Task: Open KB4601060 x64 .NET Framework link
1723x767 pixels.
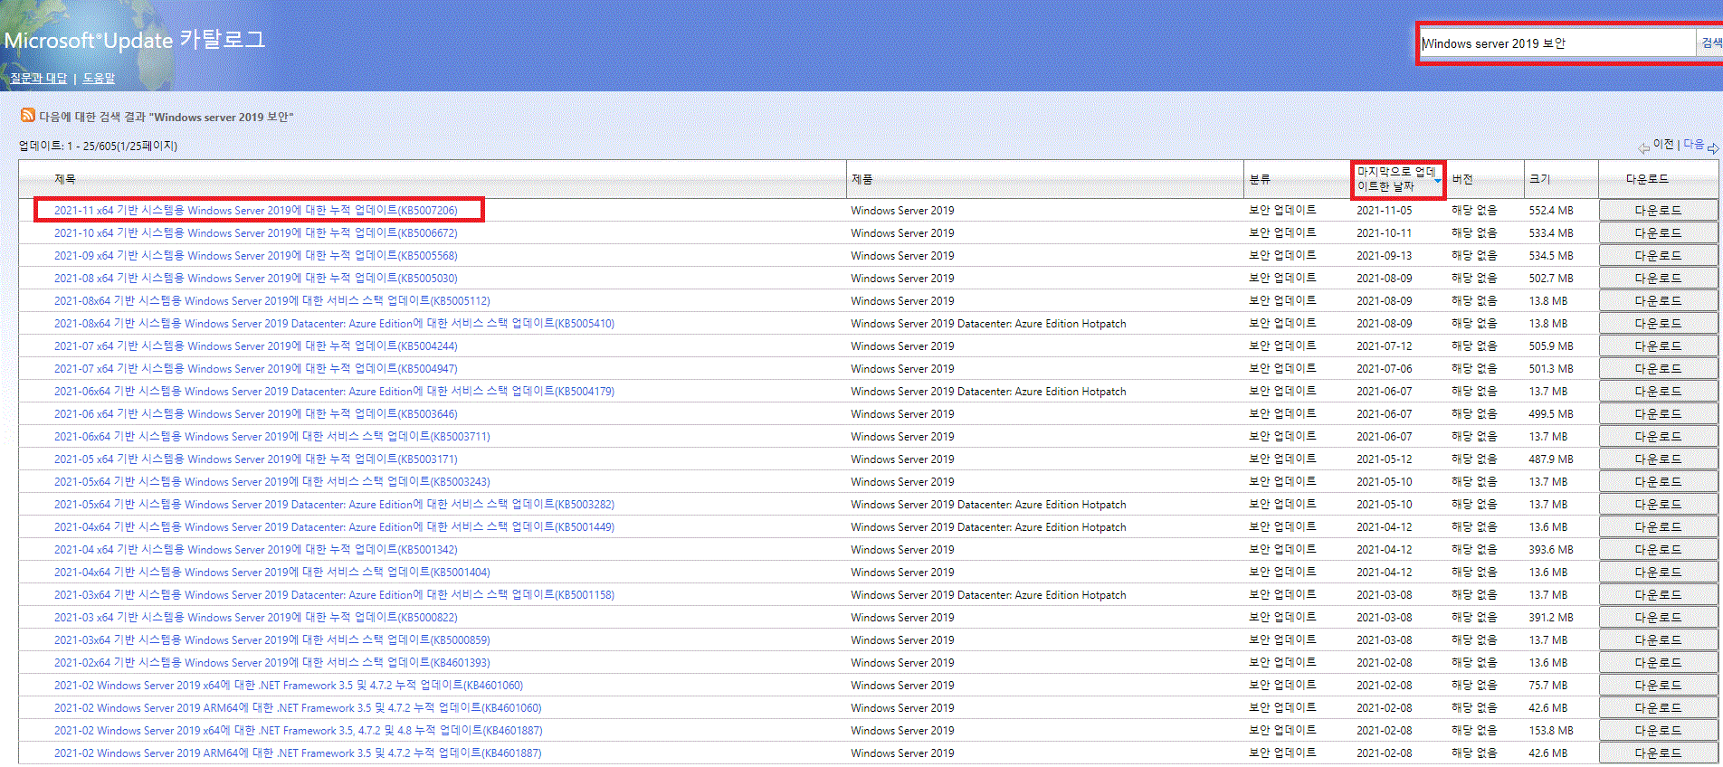Action: click(289, 685)
